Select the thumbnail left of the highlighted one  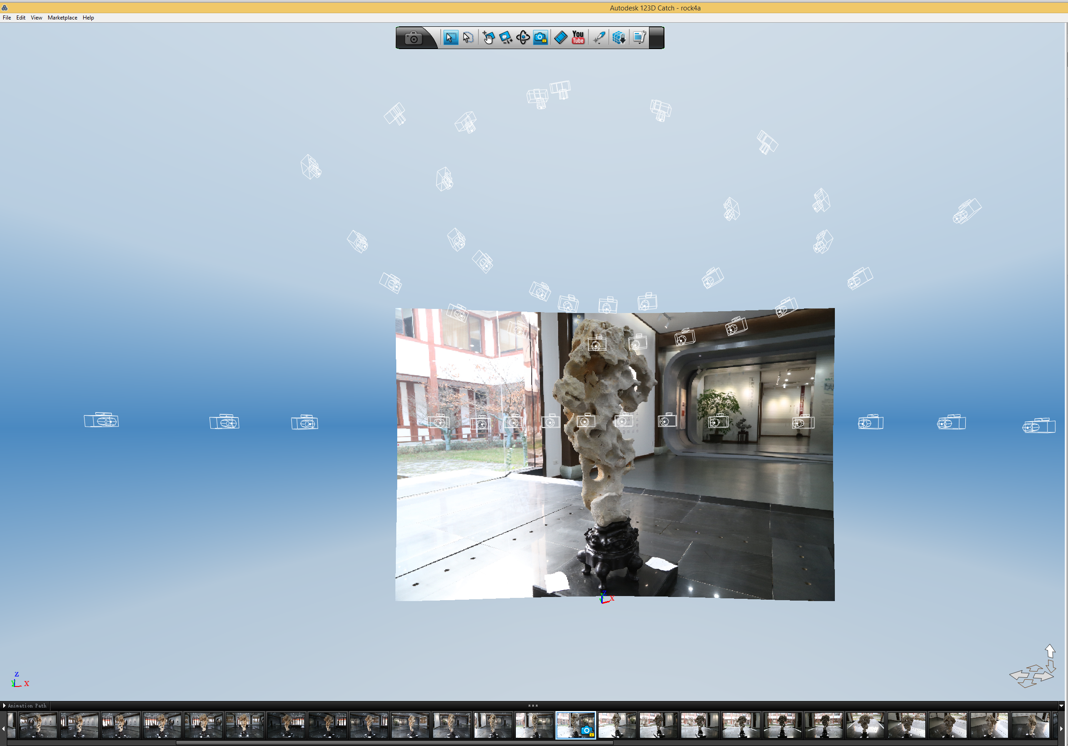coord(534,725)
